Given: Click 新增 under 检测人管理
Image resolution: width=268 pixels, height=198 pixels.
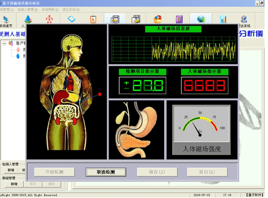Looking at the screenshot, I should (11, 170).
